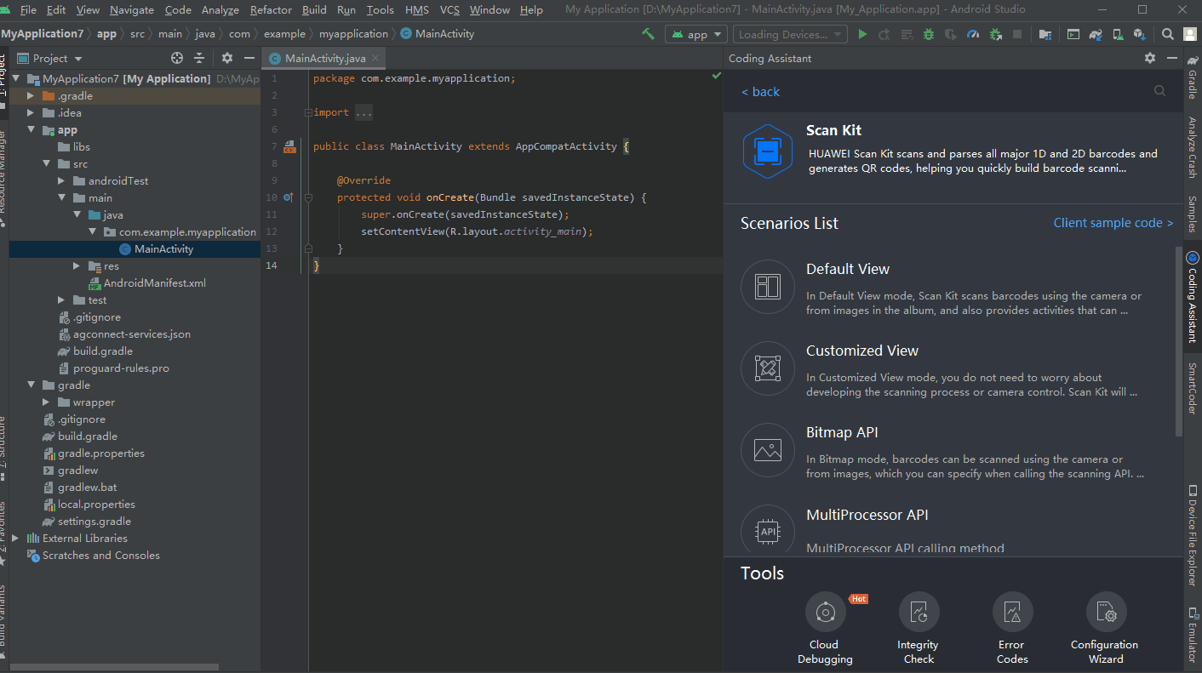Click the Scan Kit hexagon logo
1202x673 pixels.
coord(768,151)
